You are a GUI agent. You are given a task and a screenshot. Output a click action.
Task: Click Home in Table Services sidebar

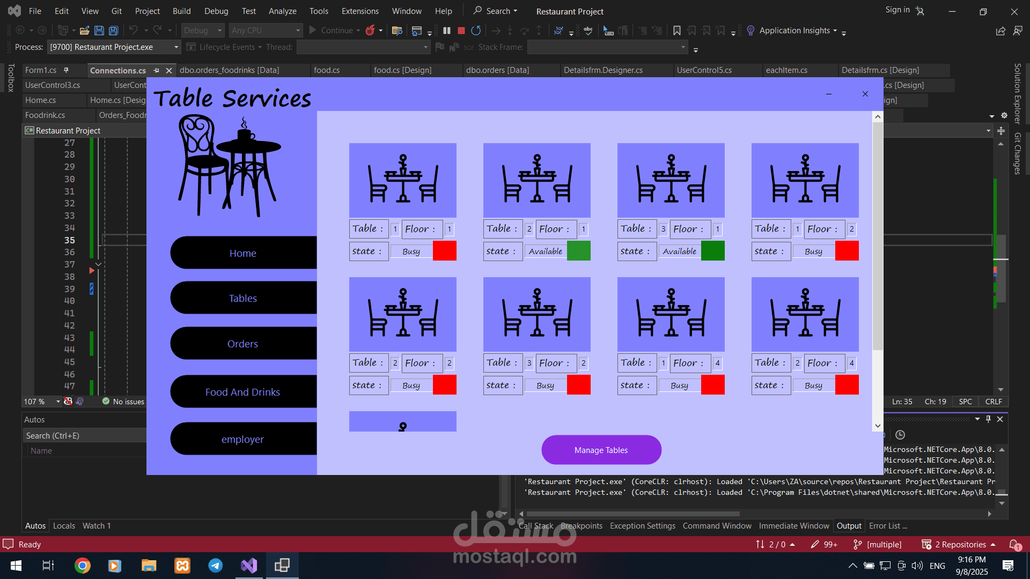243,253
